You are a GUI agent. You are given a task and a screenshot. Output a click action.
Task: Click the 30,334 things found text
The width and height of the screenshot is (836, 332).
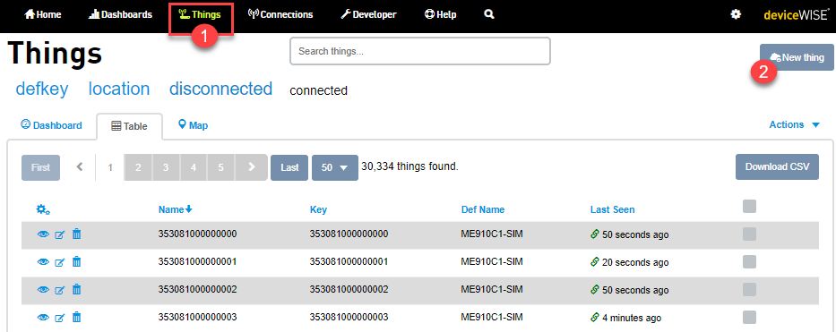pyautogui.click(x=409, y=166)
